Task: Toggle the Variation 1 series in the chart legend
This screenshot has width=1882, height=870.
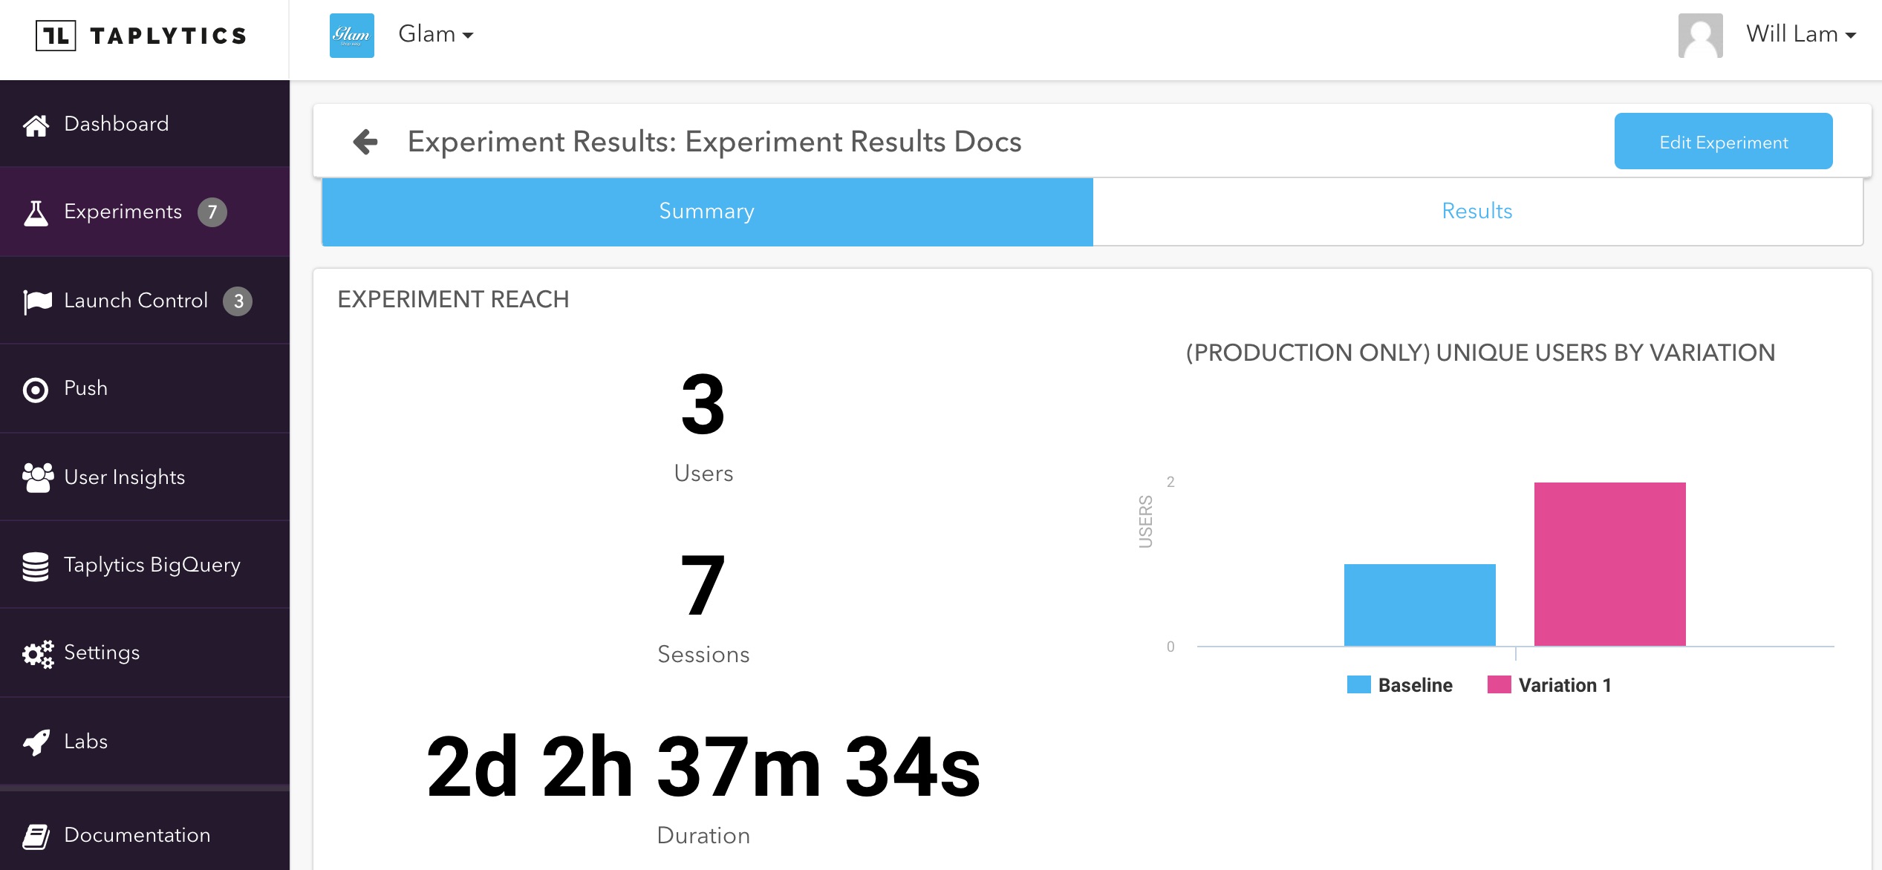Action: [1550, 685]
